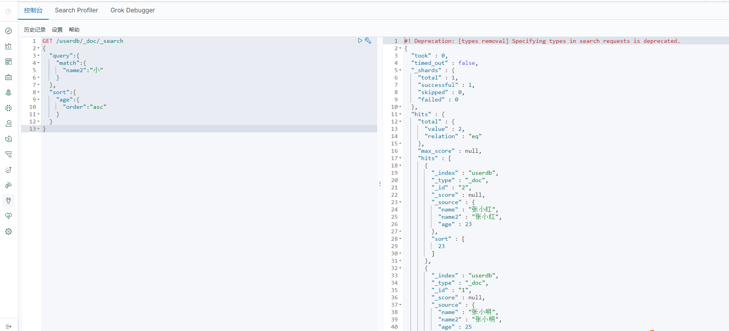Open Dashboard icon in sidebar

9,62
